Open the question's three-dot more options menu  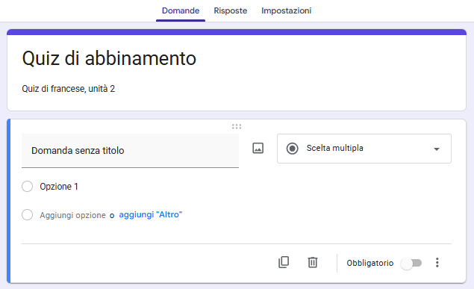coord(437,262)
